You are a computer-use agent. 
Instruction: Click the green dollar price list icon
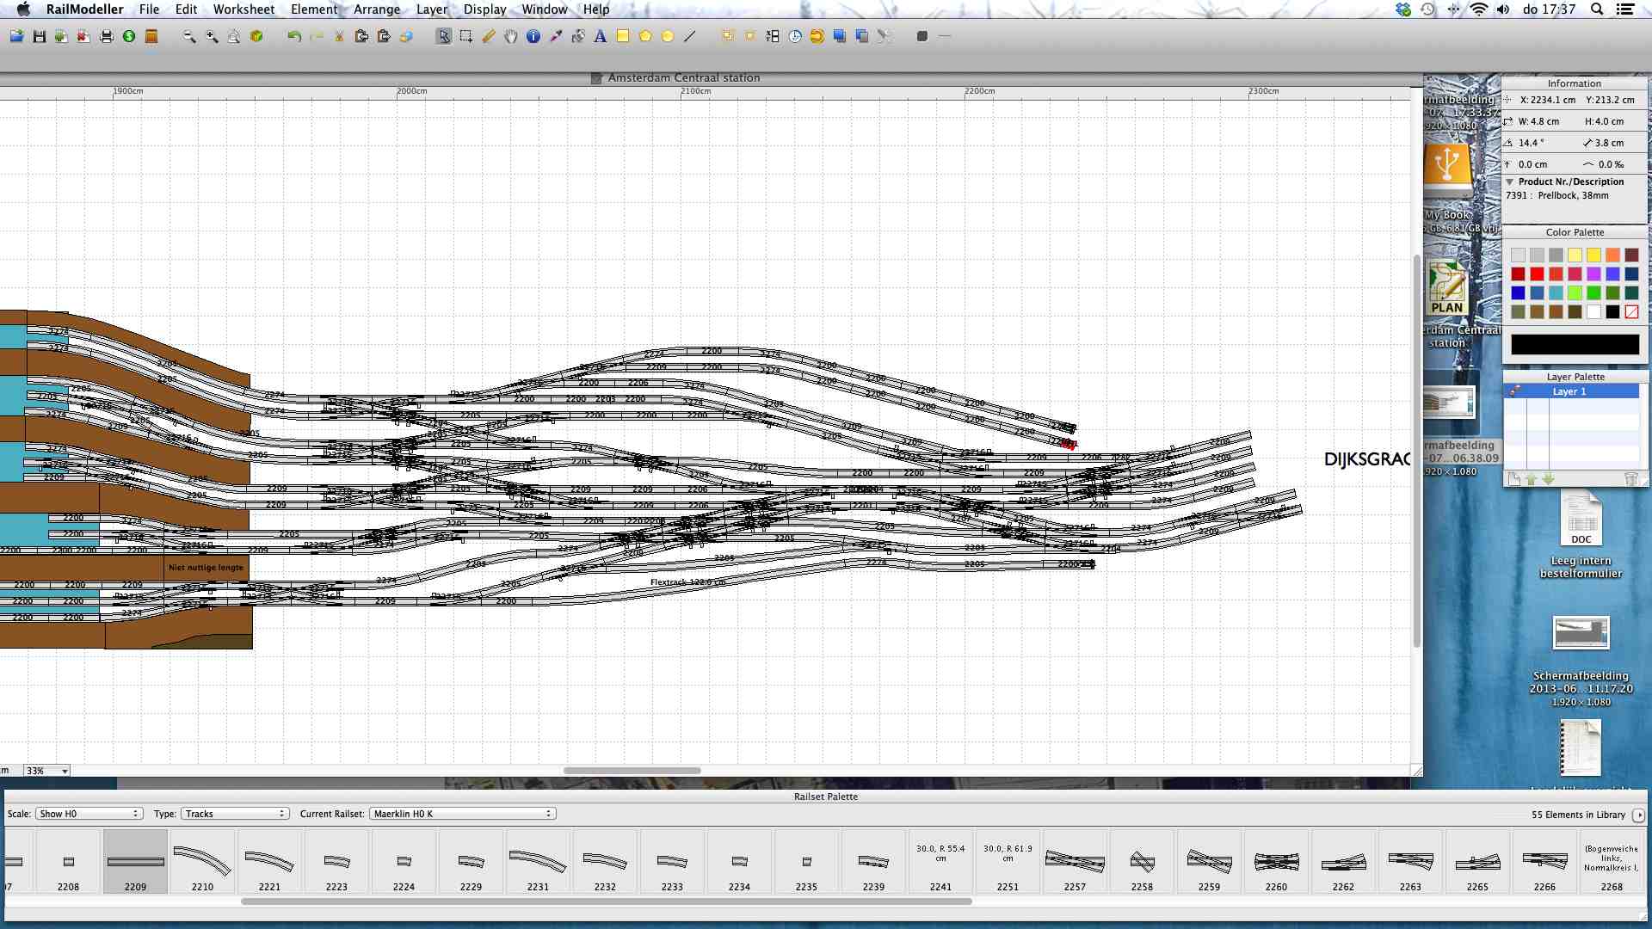[x=129, y=36]
